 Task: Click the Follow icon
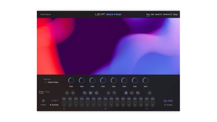coord(43,101)
